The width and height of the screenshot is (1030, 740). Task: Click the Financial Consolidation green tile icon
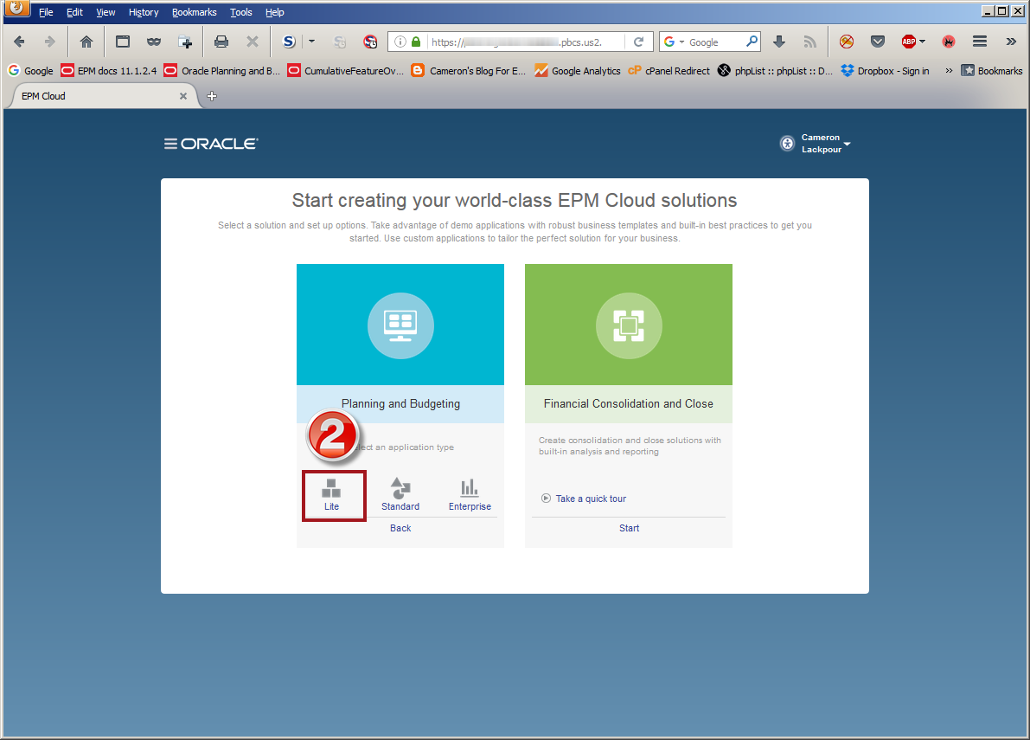629,325
